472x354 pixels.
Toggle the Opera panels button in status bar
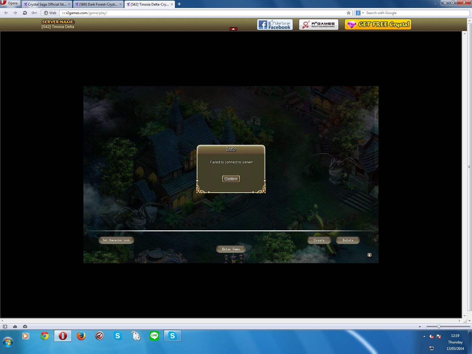(5, 327)
